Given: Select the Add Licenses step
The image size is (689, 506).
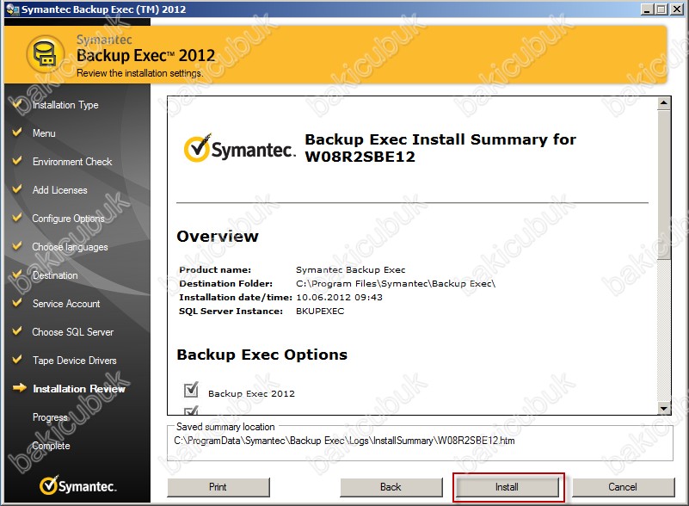Looking at the screenshot, I should (x=59, y=190).
